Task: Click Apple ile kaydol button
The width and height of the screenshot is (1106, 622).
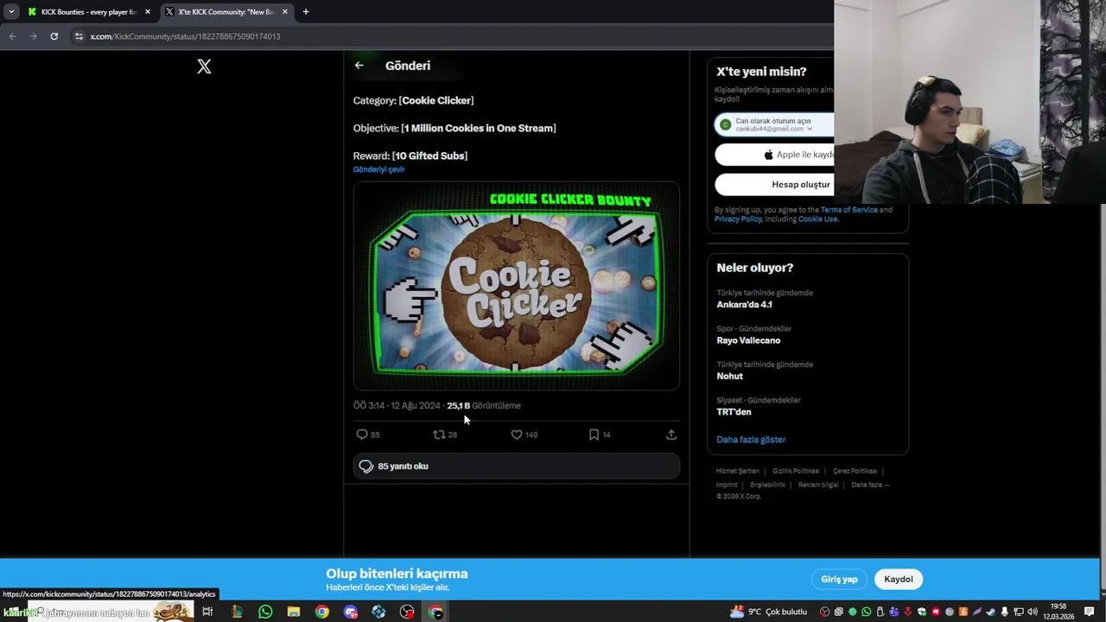Action: 774,155
